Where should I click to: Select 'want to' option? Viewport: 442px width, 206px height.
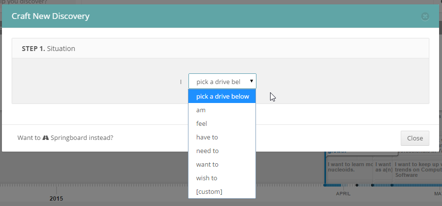222,164
